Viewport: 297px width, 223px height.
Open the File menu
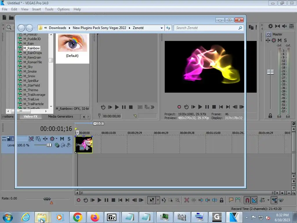pos(5,9)
